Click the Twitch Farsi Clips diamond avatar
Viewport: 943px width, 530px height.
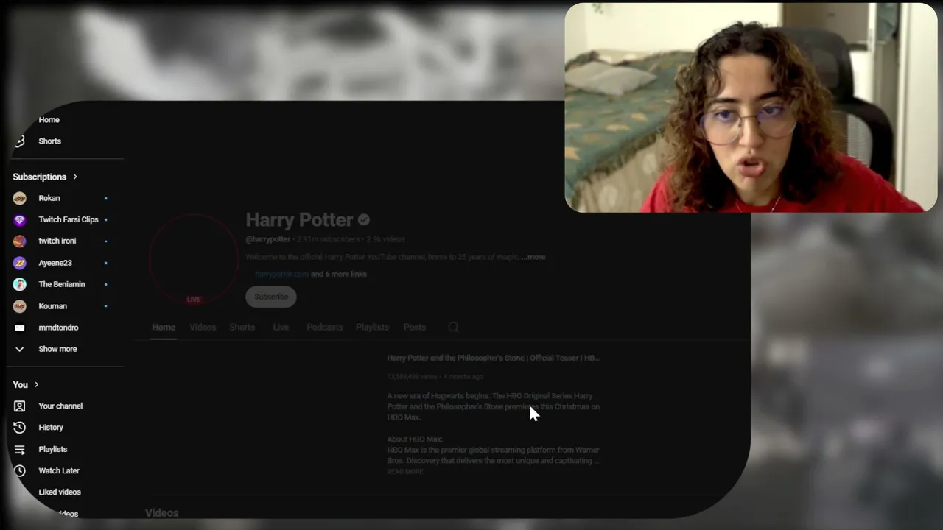tap(20, 219)
